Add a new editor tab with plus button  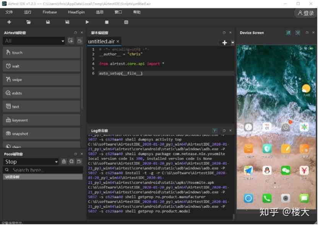(224, 43)
